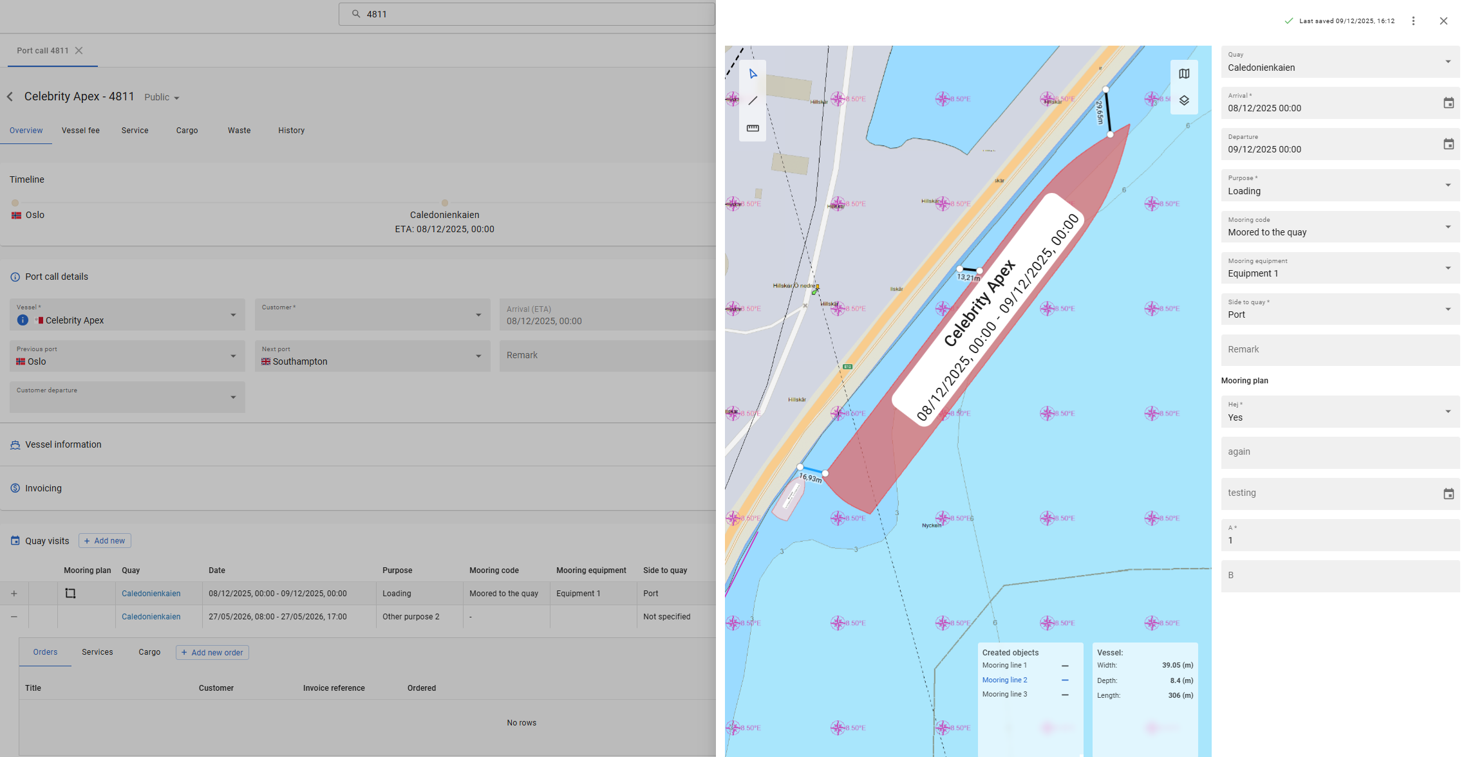Close the mooring plan panel
Image resolution: width=1466 pixels, height=757 pixels.
pos(1443,21)
